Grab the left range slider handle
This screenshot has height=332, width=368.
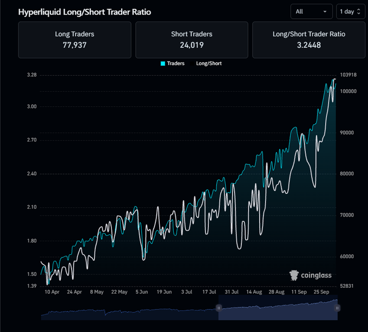(x=219, y=308)
